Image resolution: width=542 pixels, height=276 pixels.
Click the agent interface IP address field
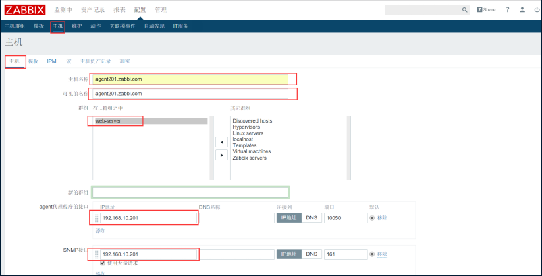click(148, 218)
